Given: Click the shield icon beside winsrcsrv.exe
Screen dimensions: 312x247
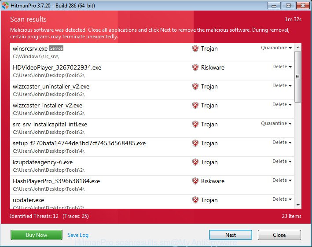Looking at the screenshot, I should [195, 48].
